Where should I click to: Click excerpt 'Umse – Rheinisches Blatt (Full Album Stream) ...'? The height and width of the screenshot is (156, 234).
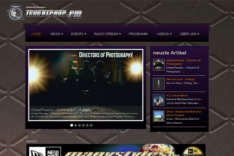point(183,121)
